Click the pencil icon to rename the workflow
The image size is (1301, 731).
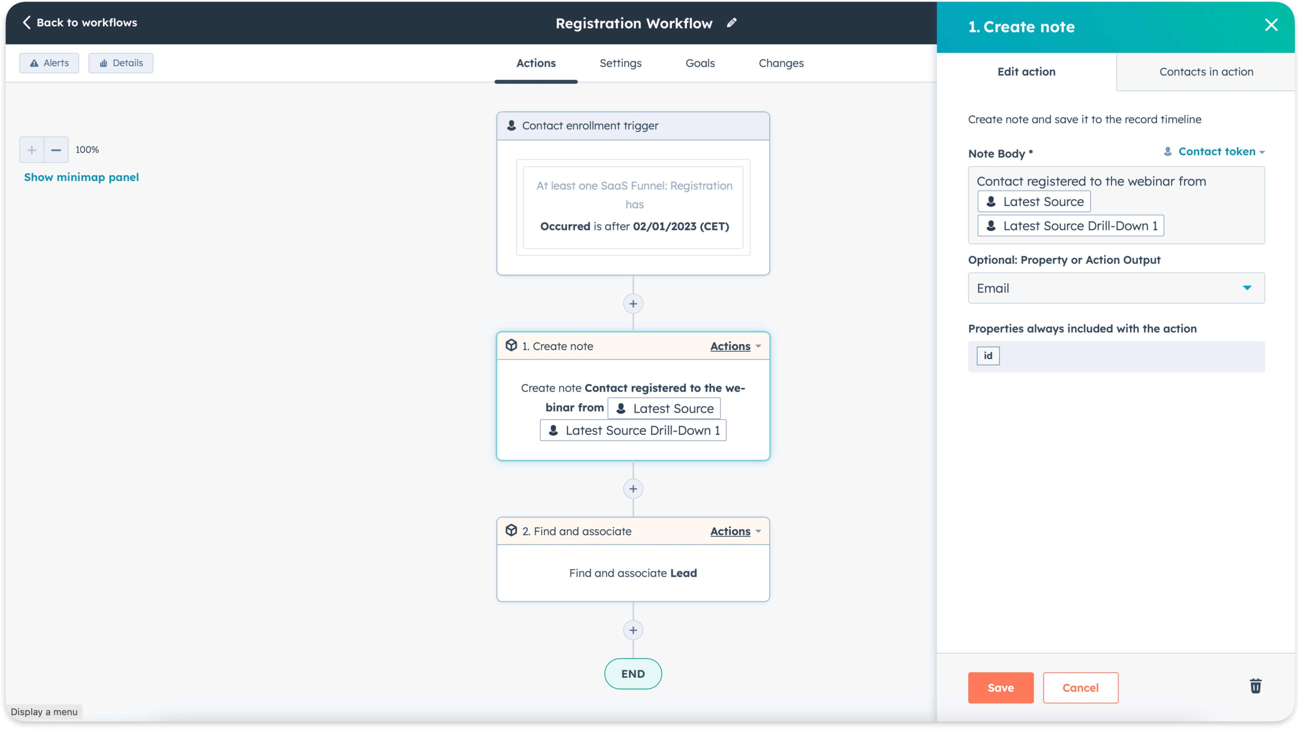pos(731,23)
